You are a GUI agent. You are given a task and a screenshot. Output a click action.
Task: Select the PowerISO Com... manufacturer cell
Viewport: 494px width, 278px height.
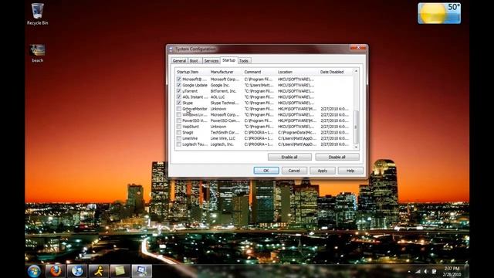(x=225, y=120)
